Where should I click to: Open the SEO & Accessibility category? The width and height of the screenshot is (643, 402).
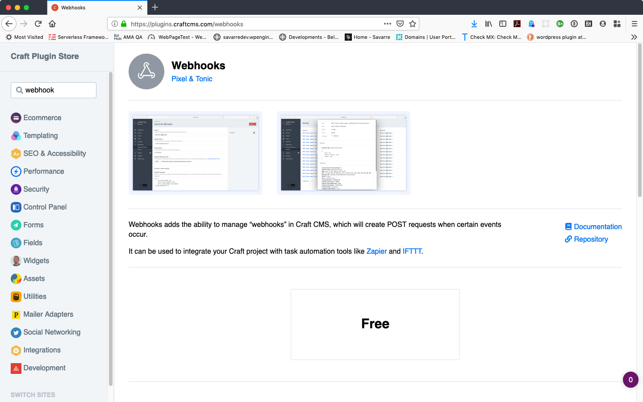pyautogui.click(x=48, y=154)
